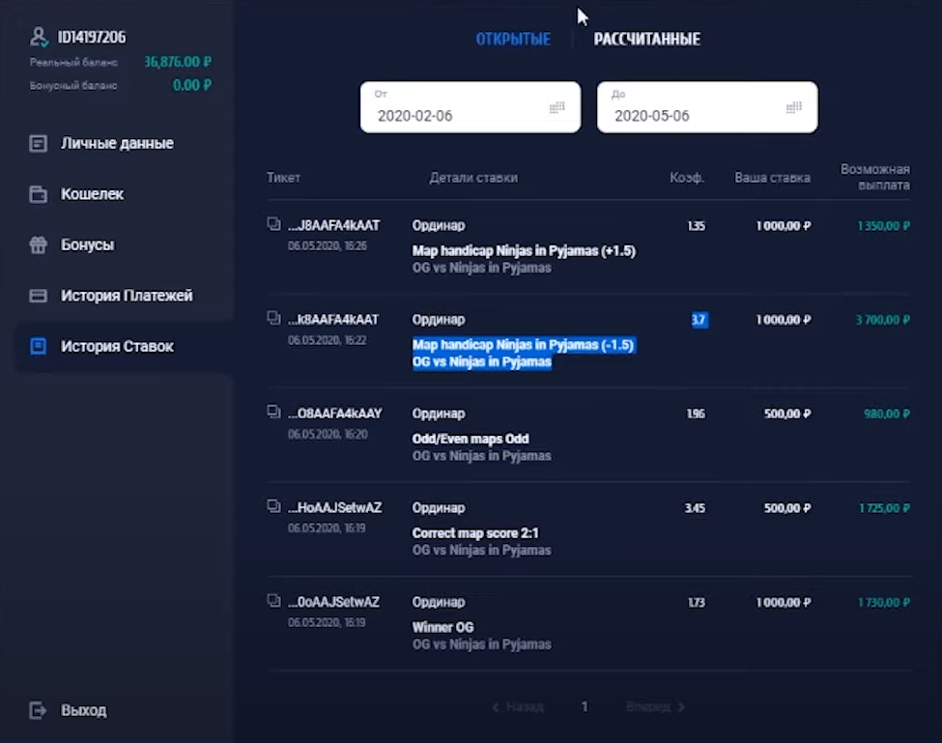Open the Кошелек section

click(92, 194)
